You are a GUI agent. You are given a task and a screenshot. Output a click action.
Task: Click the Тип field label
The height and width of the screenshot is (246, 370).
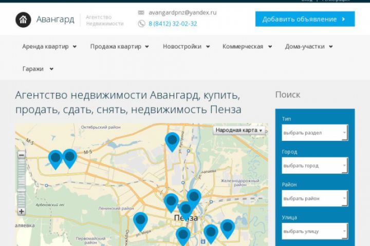click(286, 119)
